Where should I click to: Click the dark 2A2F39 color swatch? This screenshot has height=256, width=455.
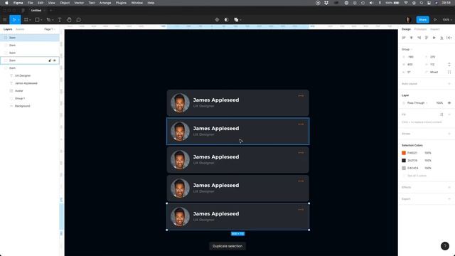click(404, 160)
